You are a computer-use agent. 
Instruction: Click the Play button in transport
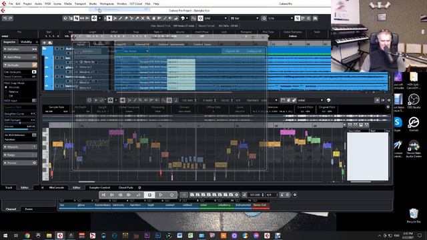click(161, 195)
